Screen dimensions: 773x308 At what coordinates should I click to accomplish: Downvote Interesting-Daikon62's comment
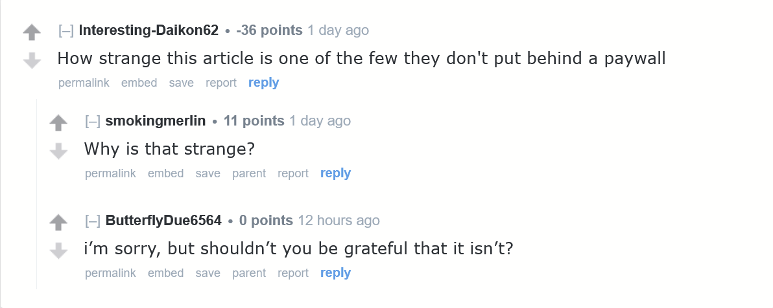(x=32, y=60)
